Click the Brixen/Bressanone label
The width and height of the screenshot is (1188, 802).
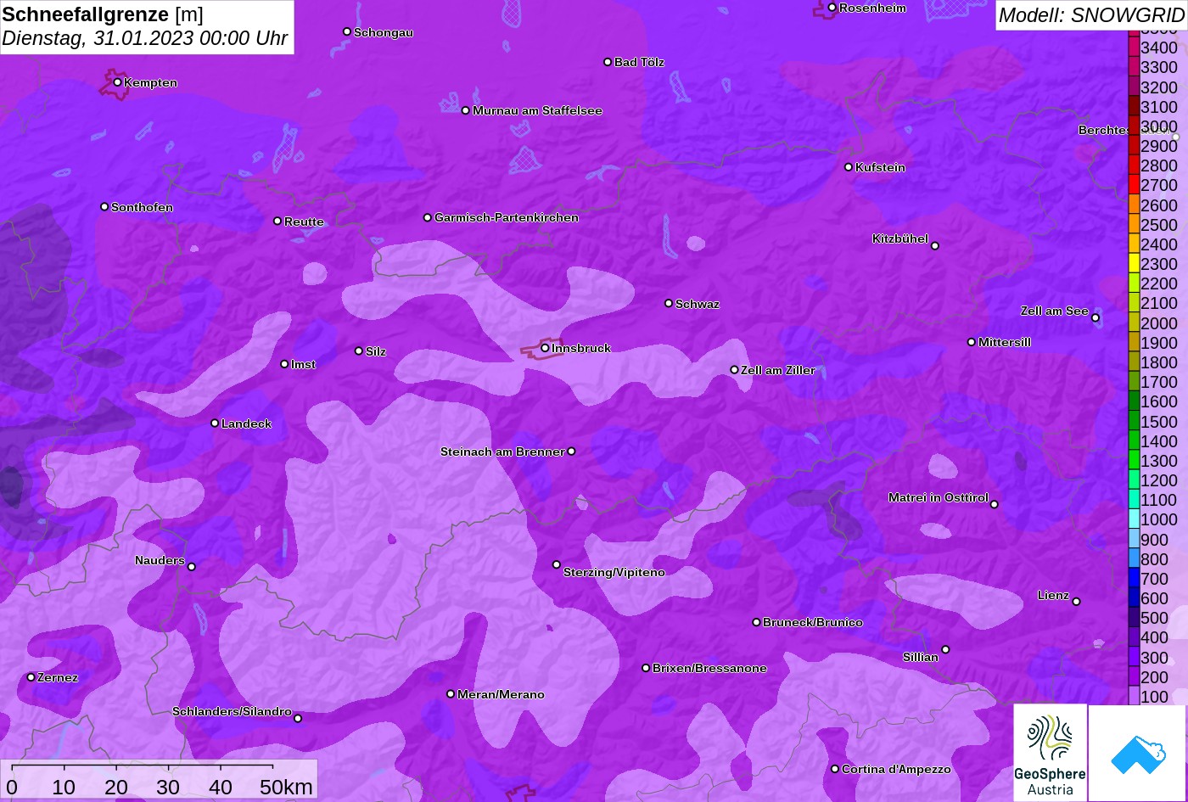coord(709,668)
